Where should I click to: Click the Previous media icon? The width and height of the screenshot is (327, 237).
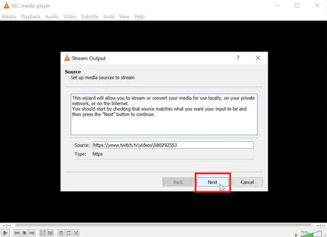(x=17, y=233)
